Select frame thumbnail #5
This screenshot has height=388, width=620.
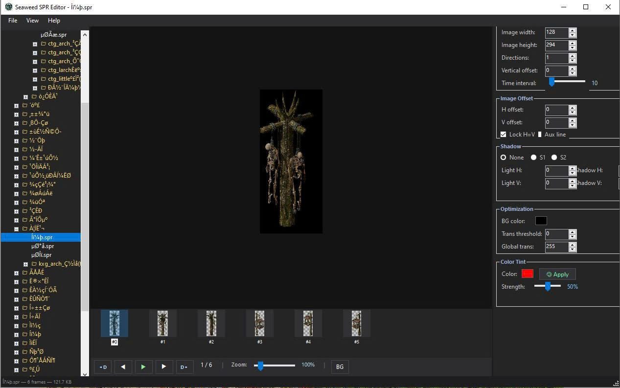[x=356, y=323]
